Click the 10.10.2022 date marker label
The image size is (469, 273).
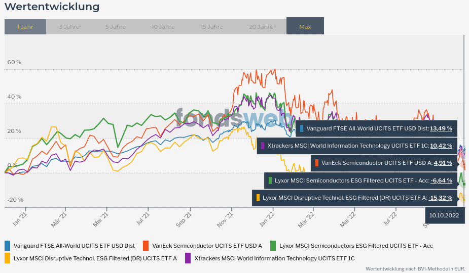444,215
